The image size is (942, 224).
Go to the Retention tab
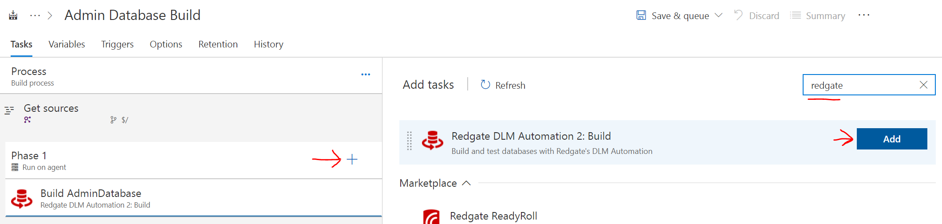click(218, 44)
